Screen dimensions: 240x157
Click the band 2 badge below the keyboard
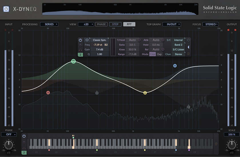click(24, 152)
